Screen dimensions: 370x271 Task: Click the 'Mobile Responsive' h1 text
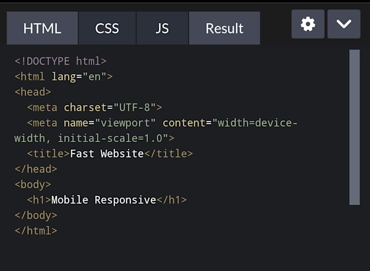104,200
